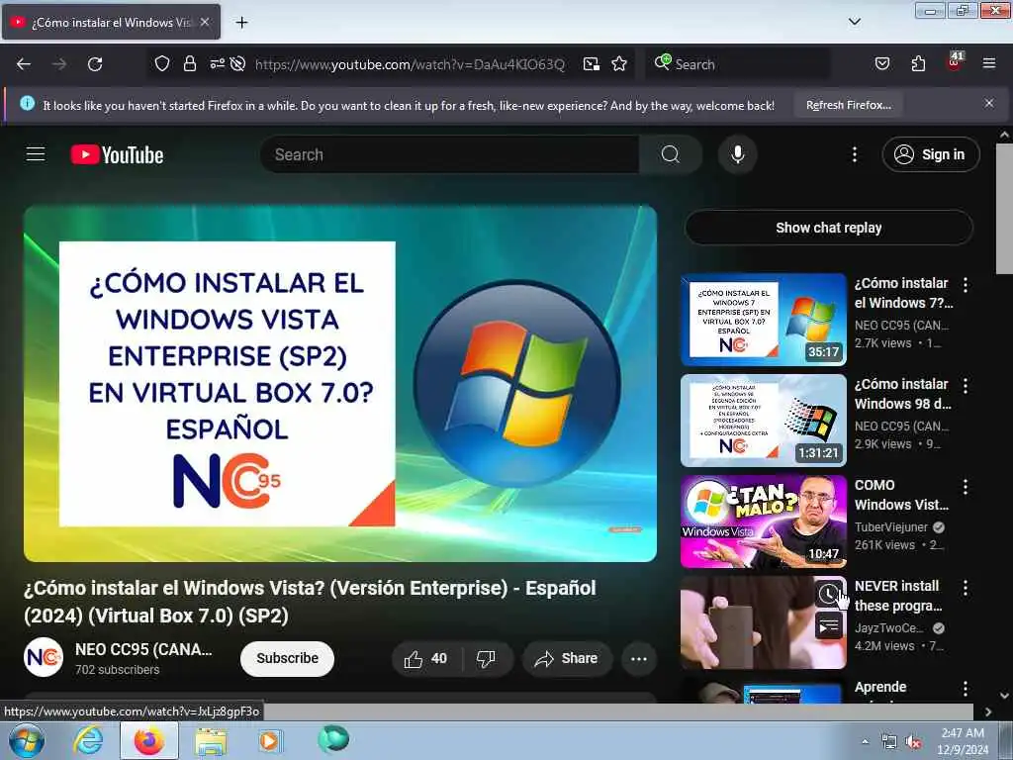Screen dimensions: 1013x760
Task: Subscribe to the NEO CC95 channel
Action: pyautogui.click(x=287, y=658)
